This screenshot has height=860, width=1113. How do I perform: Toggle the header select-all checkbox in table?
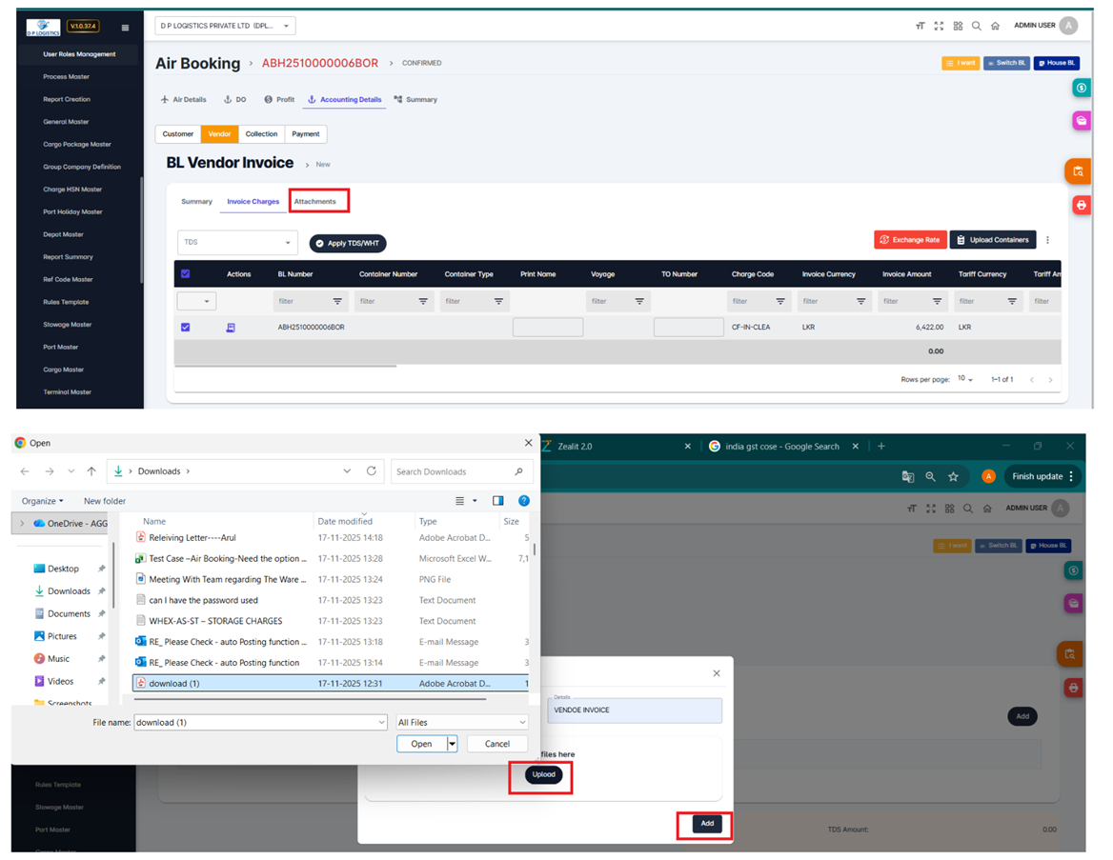pos(185,274)
